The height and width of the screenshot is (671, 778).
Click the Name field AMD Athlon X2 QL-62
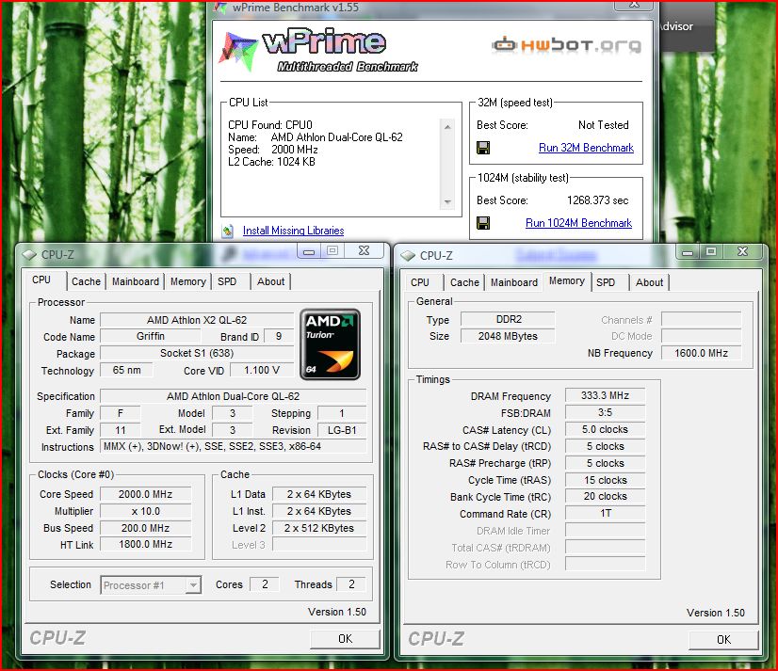[x=197, y=320]
